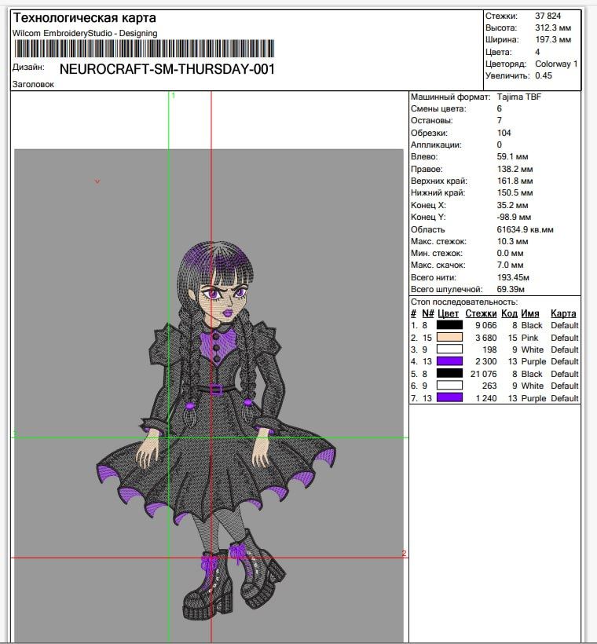The width and height of the screenshot is (597, 644).
Task: Click the pink swatch in row 2
Action: coord(449,337)
